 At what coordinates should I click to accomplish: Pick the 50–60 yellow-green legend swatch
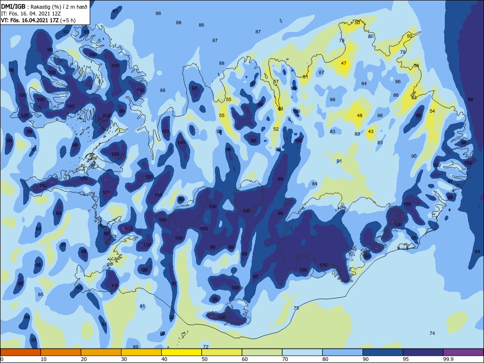(222, 352)
